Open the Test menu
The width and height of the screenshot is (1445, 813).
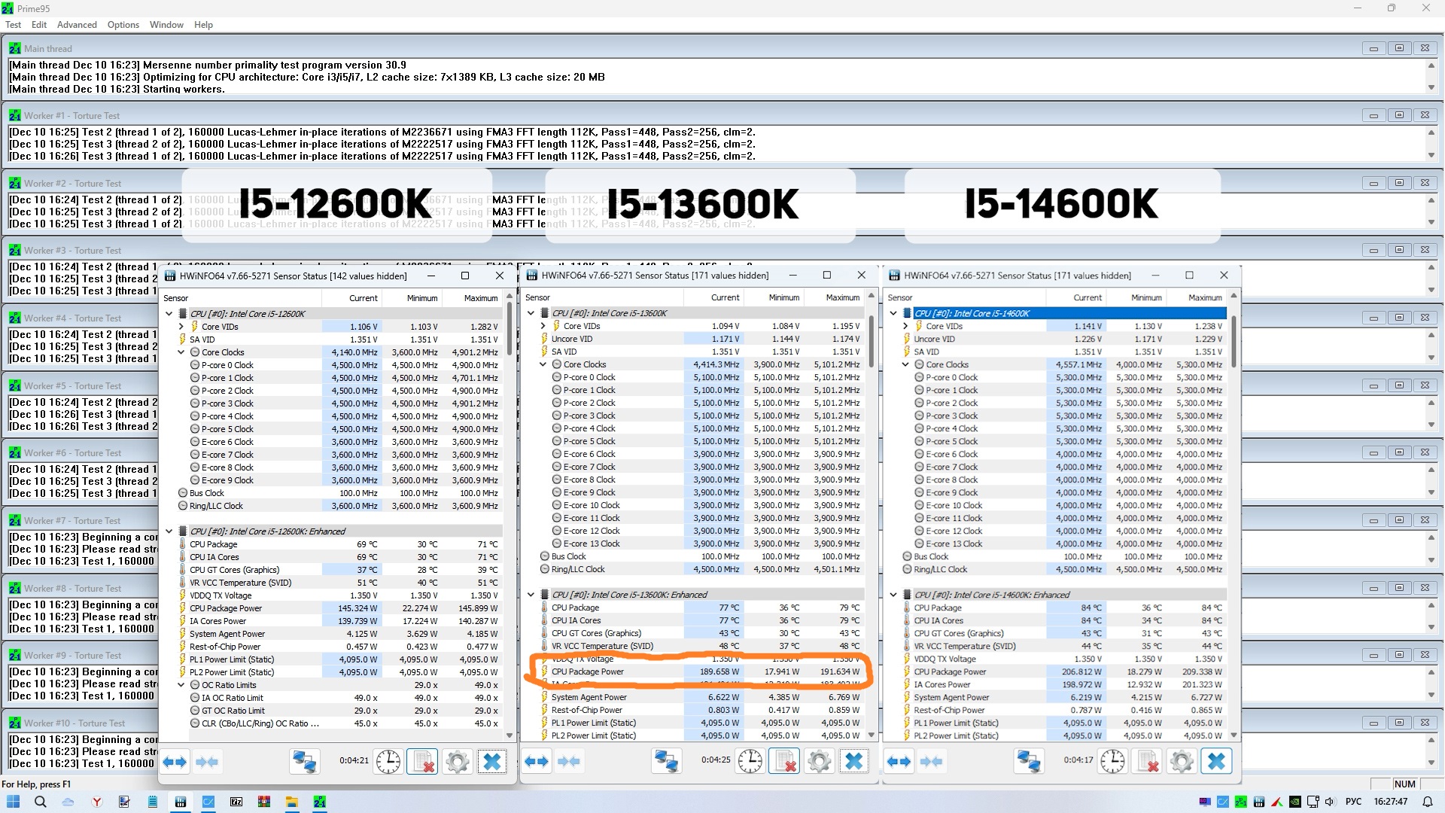pos(13,25)
